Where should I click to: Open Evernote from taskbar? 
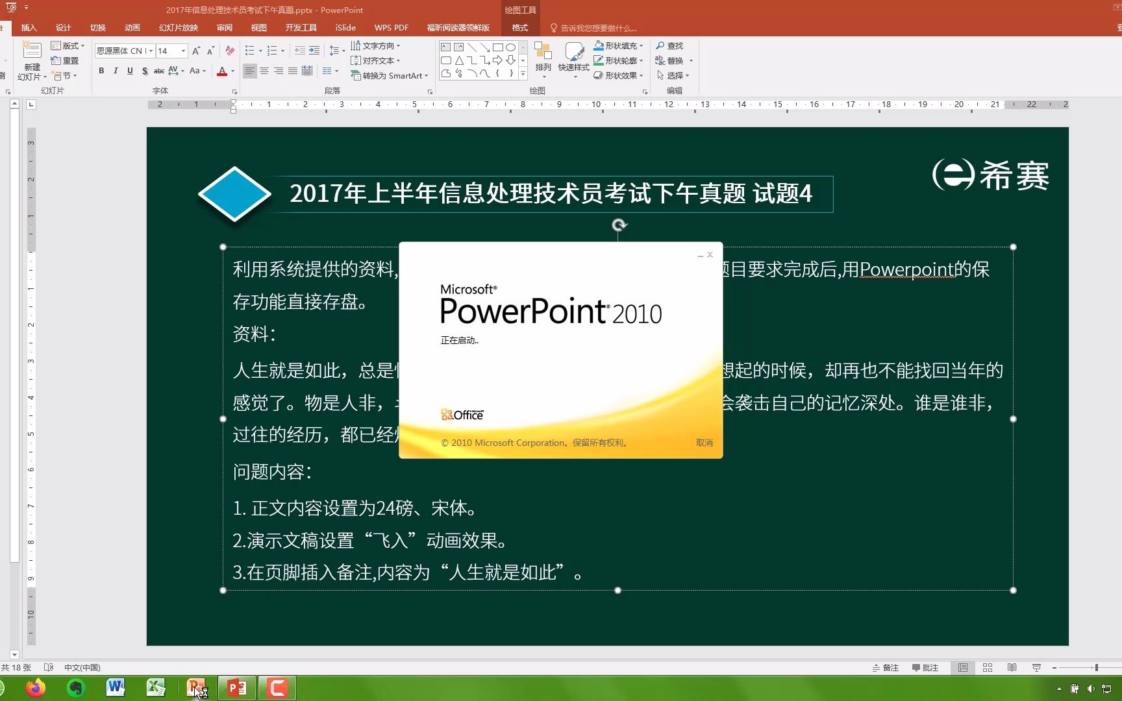[x=76, y=687]
